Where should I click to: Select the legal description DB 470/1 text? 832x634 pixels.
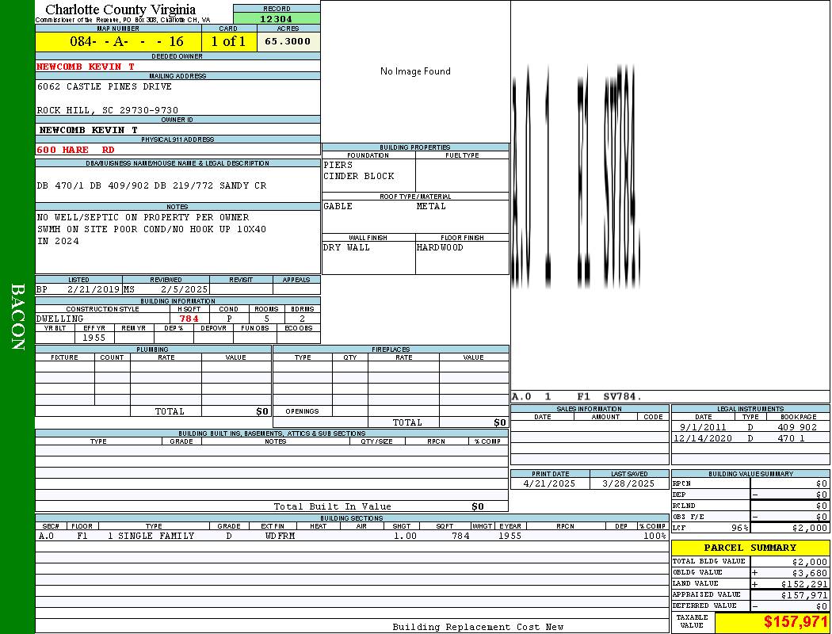click(x=151, y=185)
